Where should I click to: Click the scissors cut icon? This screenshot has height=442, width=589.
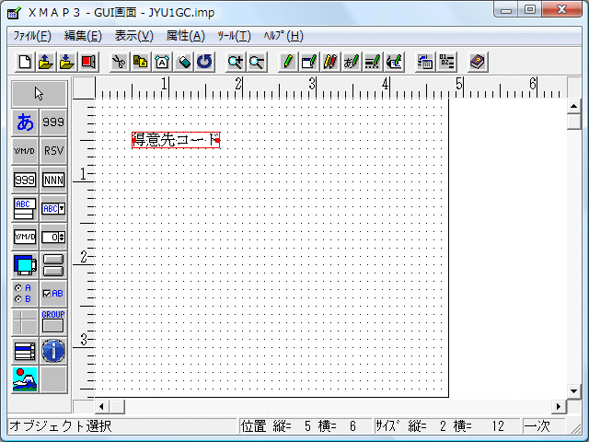(120, 62)
